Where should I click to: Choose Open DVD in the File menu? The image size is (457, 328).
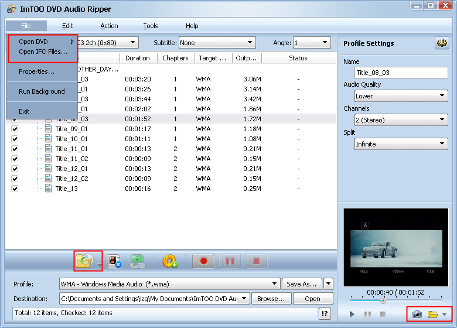tap(42, 42)
